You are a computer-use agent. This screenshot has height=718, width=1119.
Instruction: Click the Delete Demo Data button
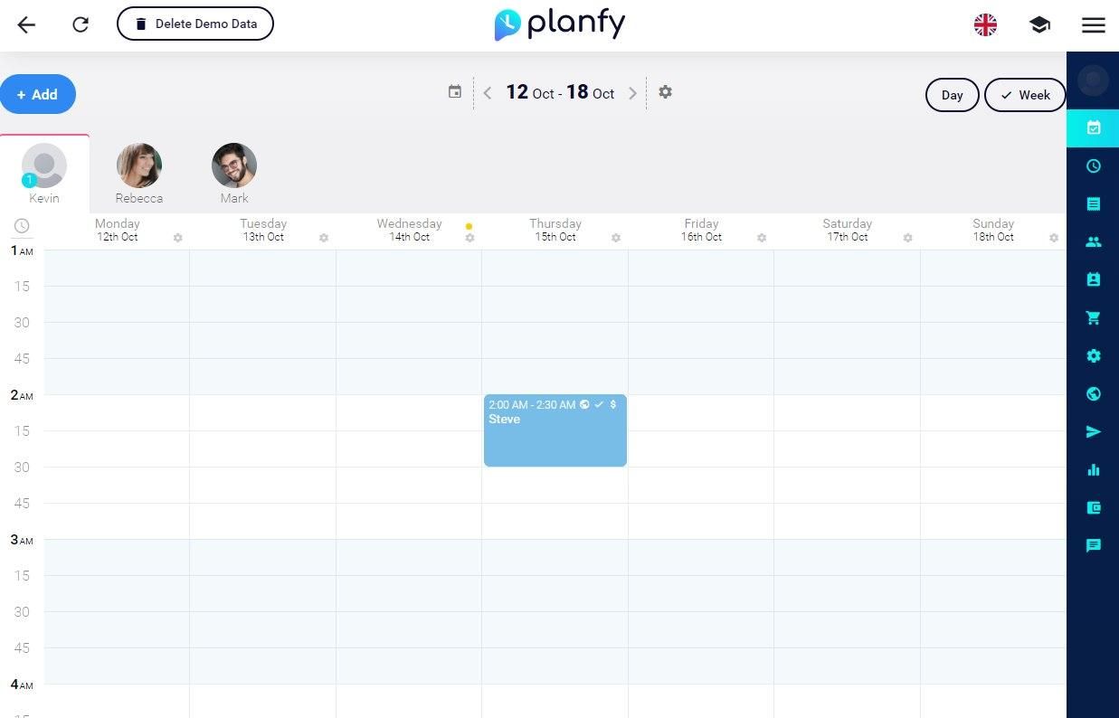[195, 24]
